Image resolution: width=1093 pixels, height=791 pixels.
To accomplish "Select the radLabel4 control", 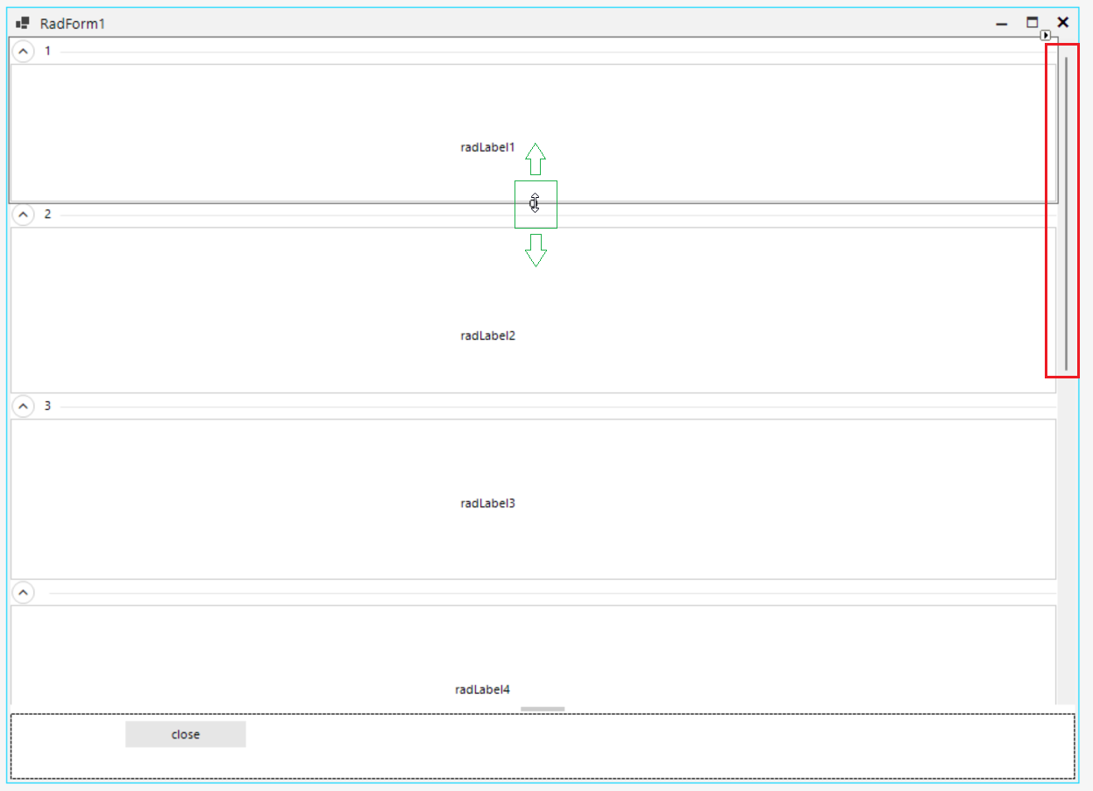I will [x=482, y=689].
